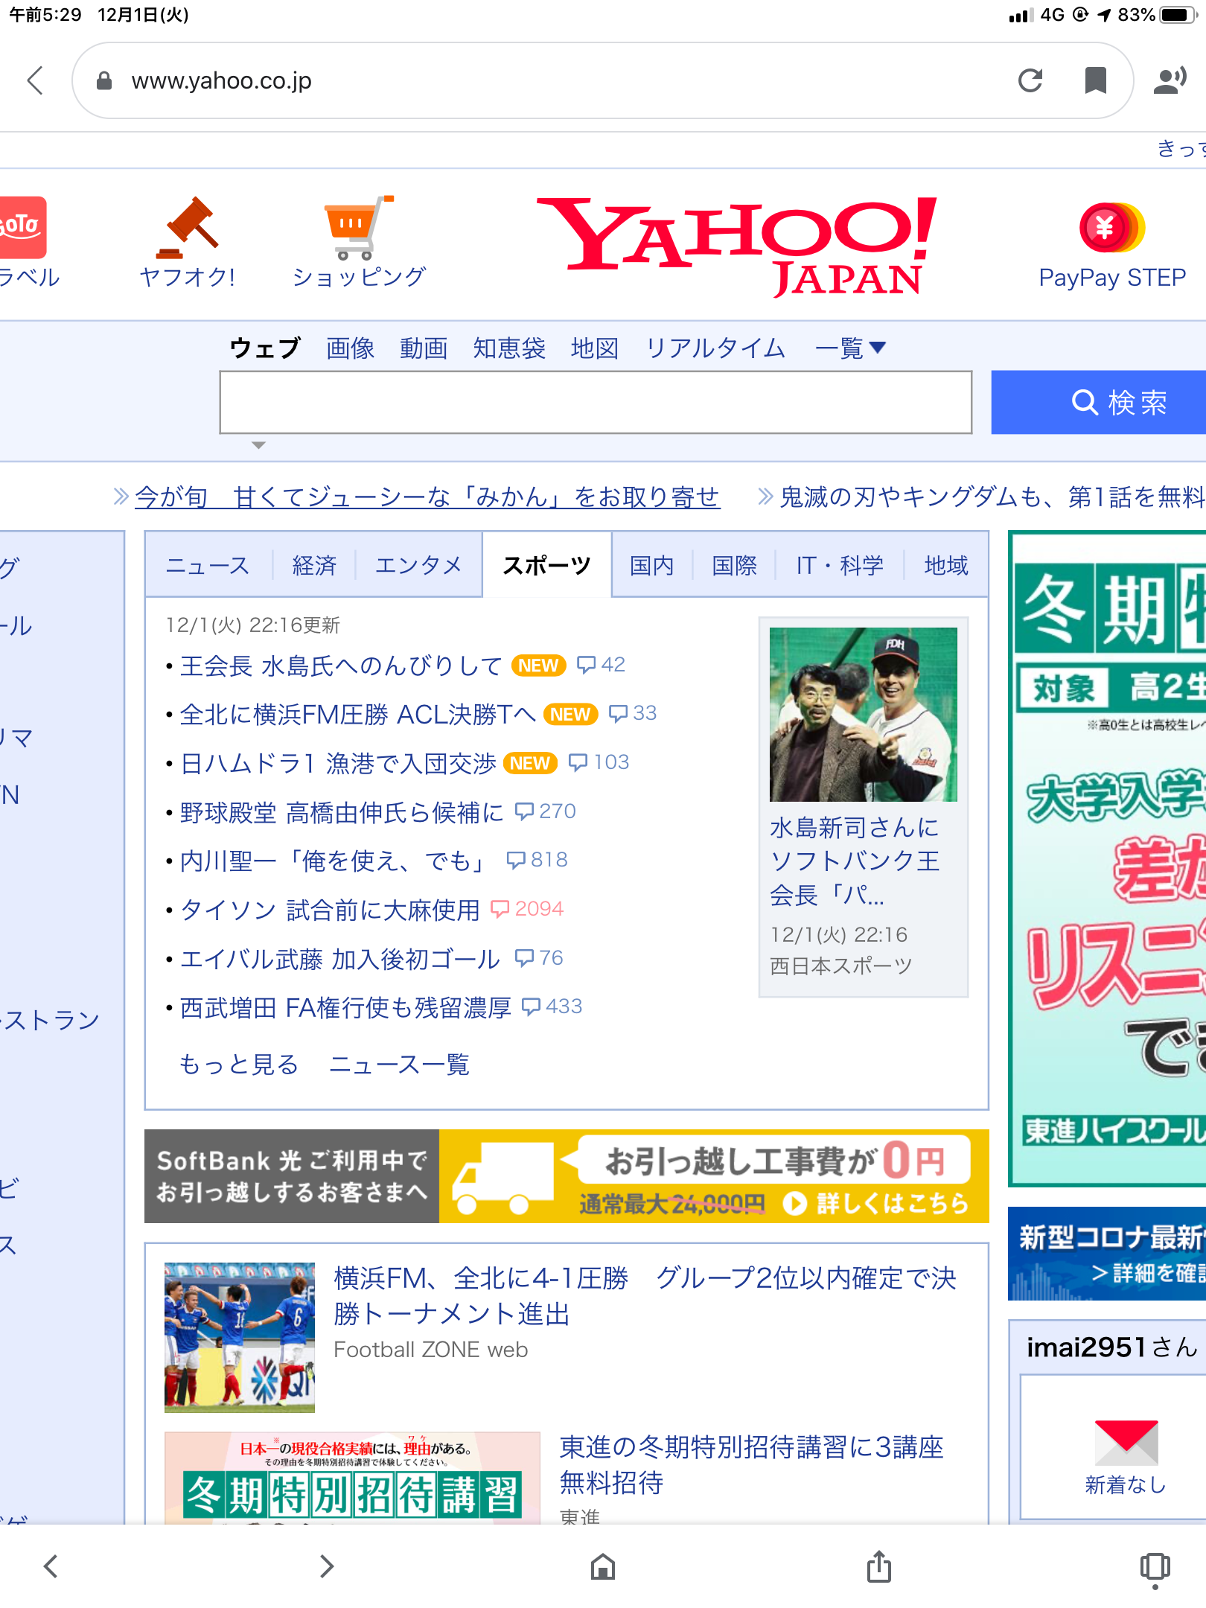Open the もっと見る link under sports news
The height and width of the screenshot is (1608, 1206).
click(x=238, y=1065)
